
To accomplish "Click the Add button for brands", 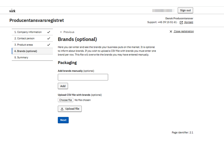I will pyautogui.click(x=63, y=86).
